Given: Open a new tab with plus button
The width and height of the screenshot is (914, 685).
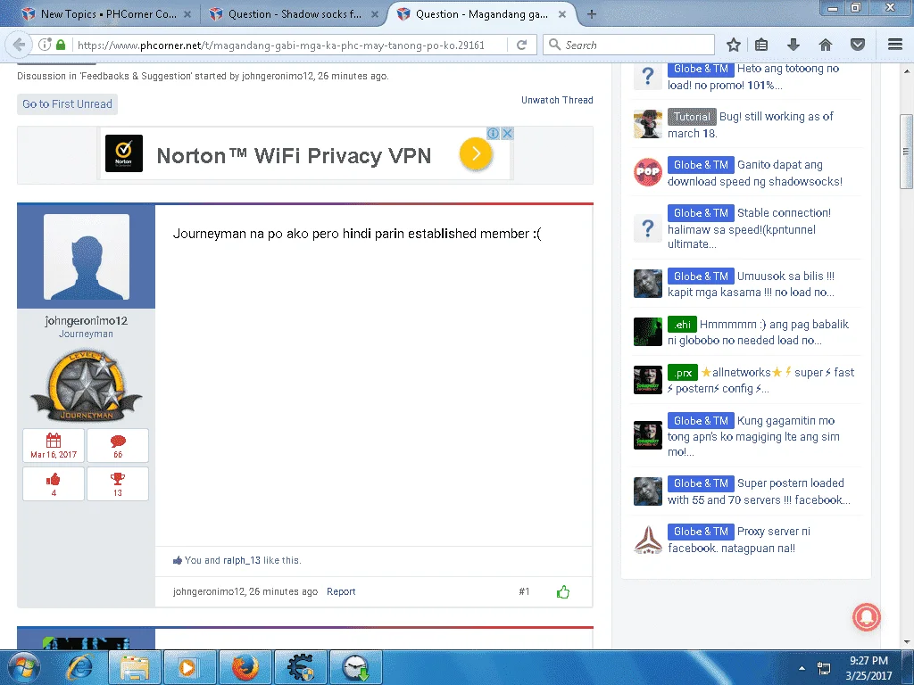Looking at the screenshot, I should pyautogui.click(x=592, y=14).
